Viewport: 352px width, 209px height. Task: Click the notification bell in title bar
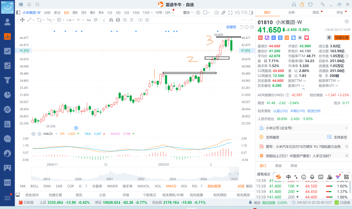coord(29,5)
